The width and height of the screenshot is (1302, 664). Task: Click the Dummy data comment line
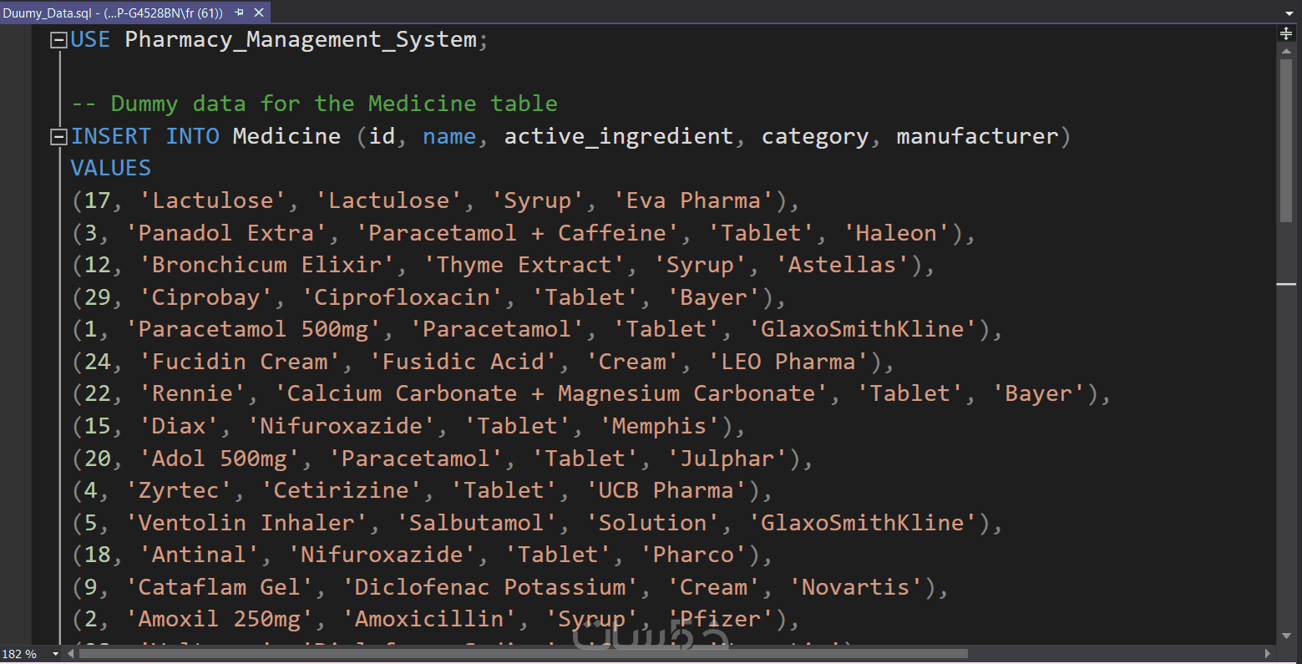coord(314,104)
